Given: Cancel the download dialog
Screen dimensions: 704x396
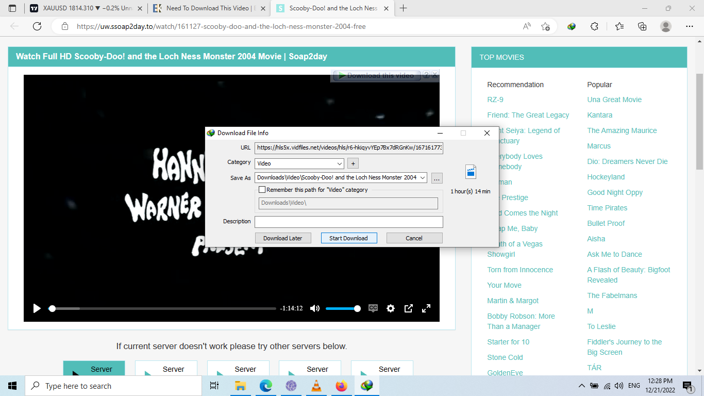Looking at the screenshot, I should click(414, 238).
